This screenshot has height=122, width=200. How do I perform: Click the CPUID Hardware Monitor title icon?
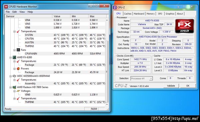(x=6, y=7)
